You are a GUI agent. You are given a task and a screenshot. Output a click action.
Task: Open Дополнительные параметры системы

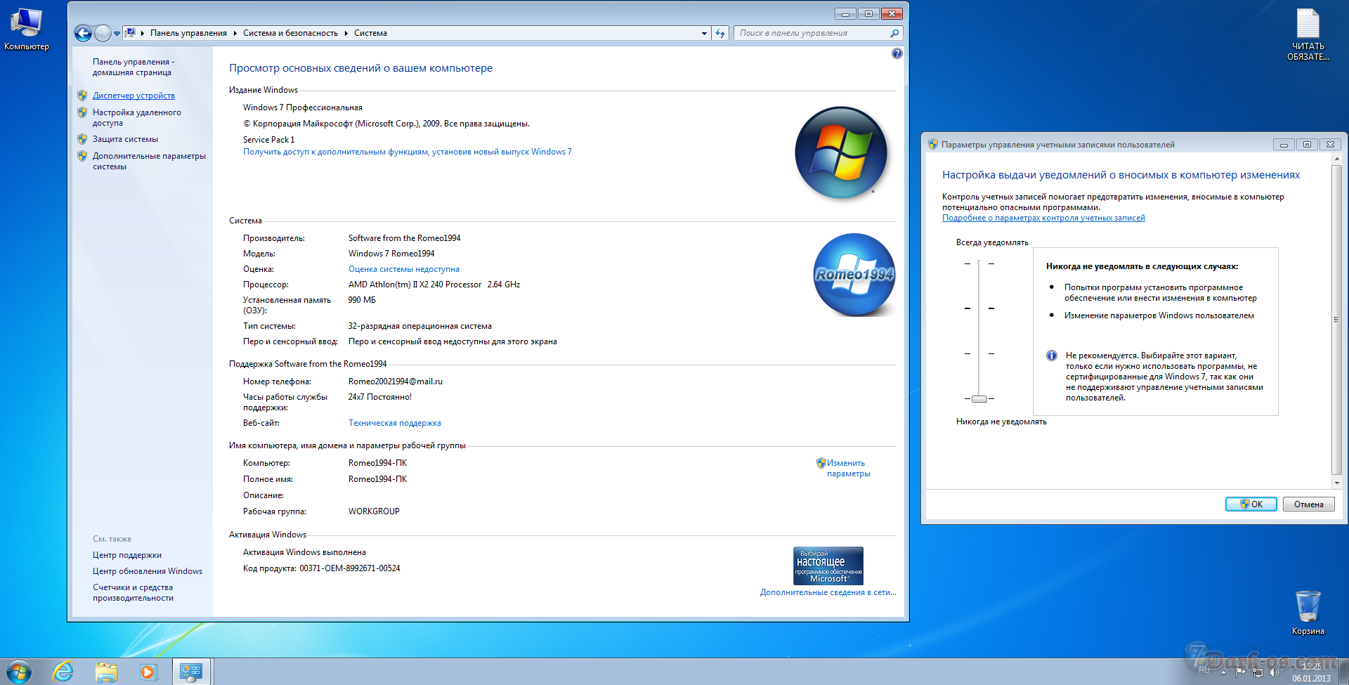[x=149, y=161]
